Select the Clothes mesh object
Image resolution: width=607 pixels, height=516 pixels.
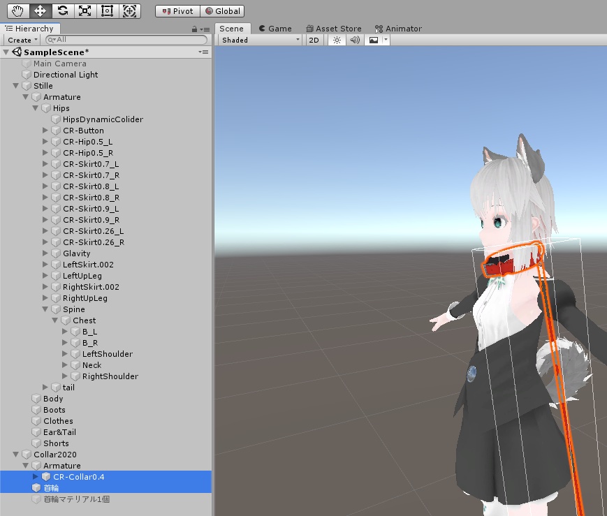[58, 421]
